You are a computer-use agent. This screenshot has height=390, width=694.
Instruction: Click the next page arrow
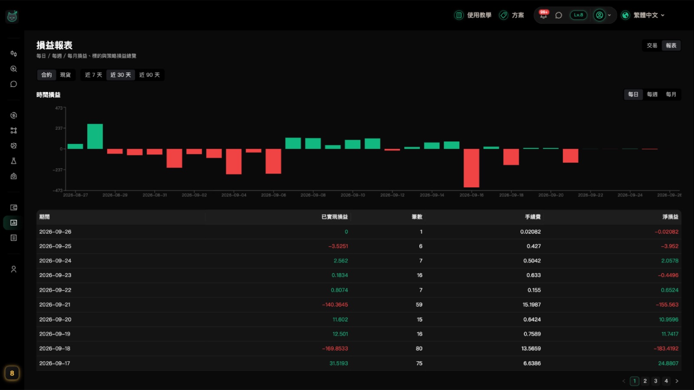pyautogui.click(x=677, y=381)
